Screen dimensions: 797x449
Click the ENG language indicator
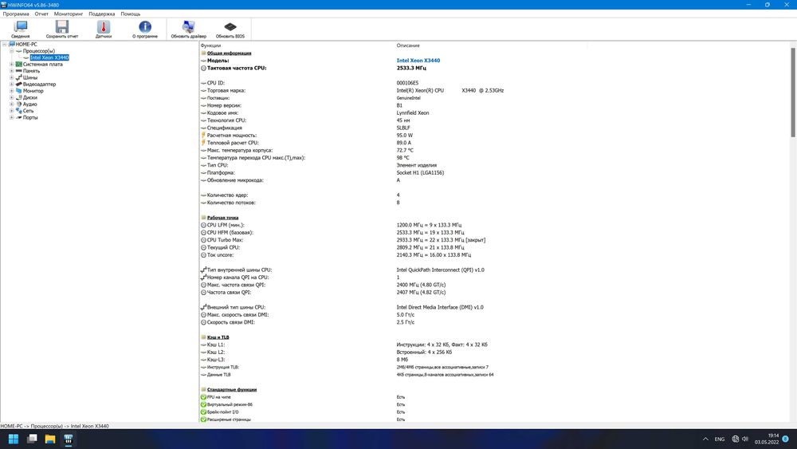720,439
